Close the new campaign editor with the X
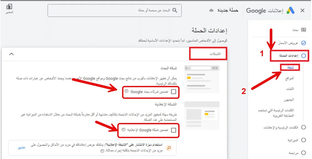 click(302, 11)
